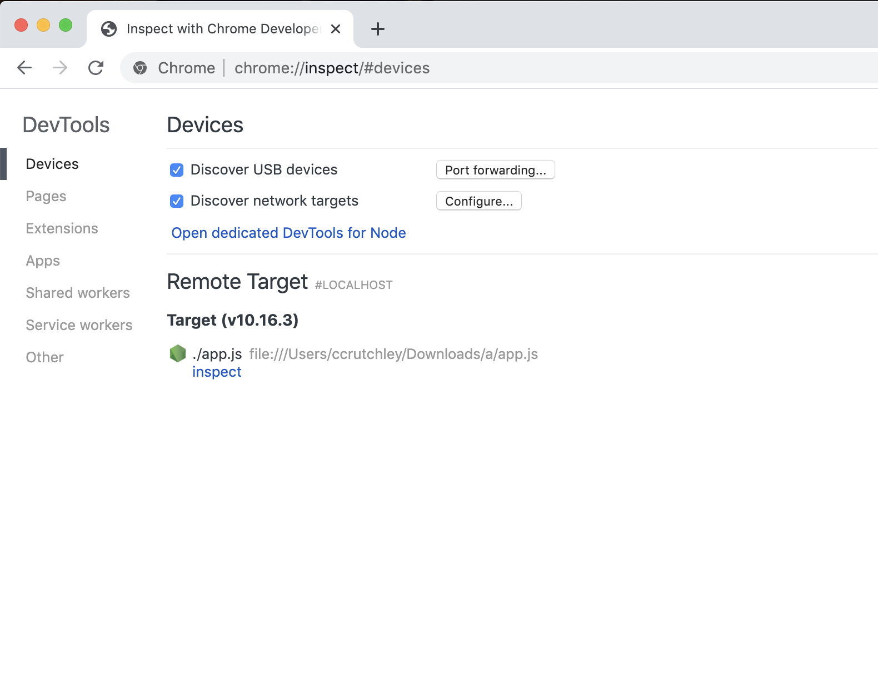The height and width of the screenshot is (699, 878).
Task: Click the Configure button
Action: (478, 201)
